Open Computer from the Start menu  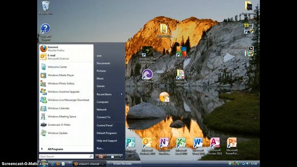103,102
